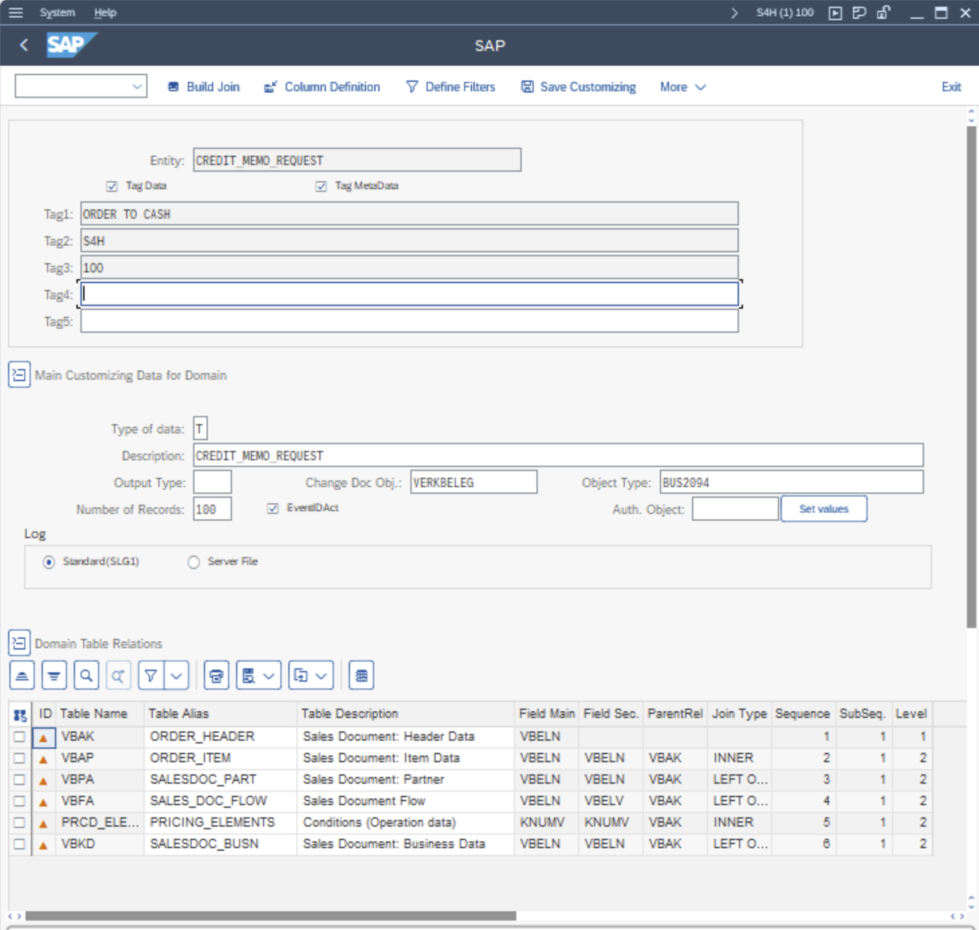The height and width of the screenshot is (930, 979).
Task: Click the set filter funnel icon
Action: [x=151, y=676]
